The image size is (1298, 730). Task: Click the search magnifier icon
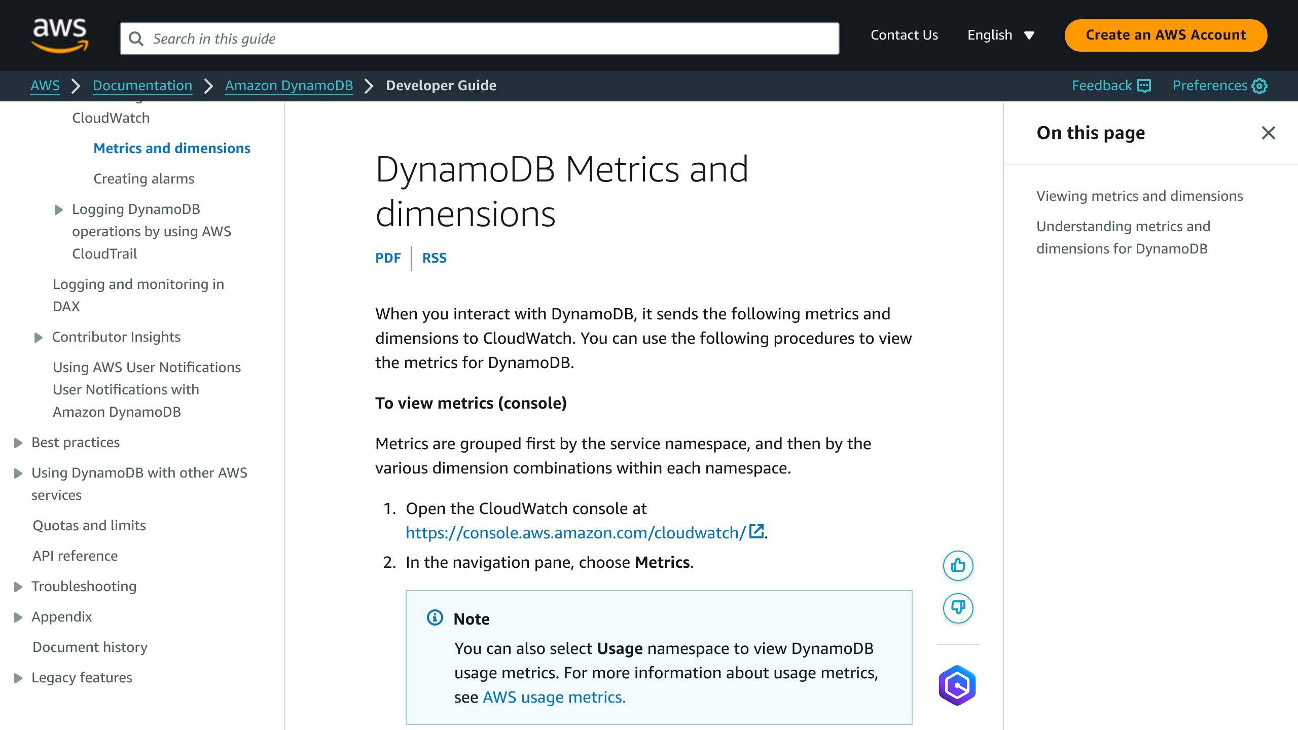(136, 39)
